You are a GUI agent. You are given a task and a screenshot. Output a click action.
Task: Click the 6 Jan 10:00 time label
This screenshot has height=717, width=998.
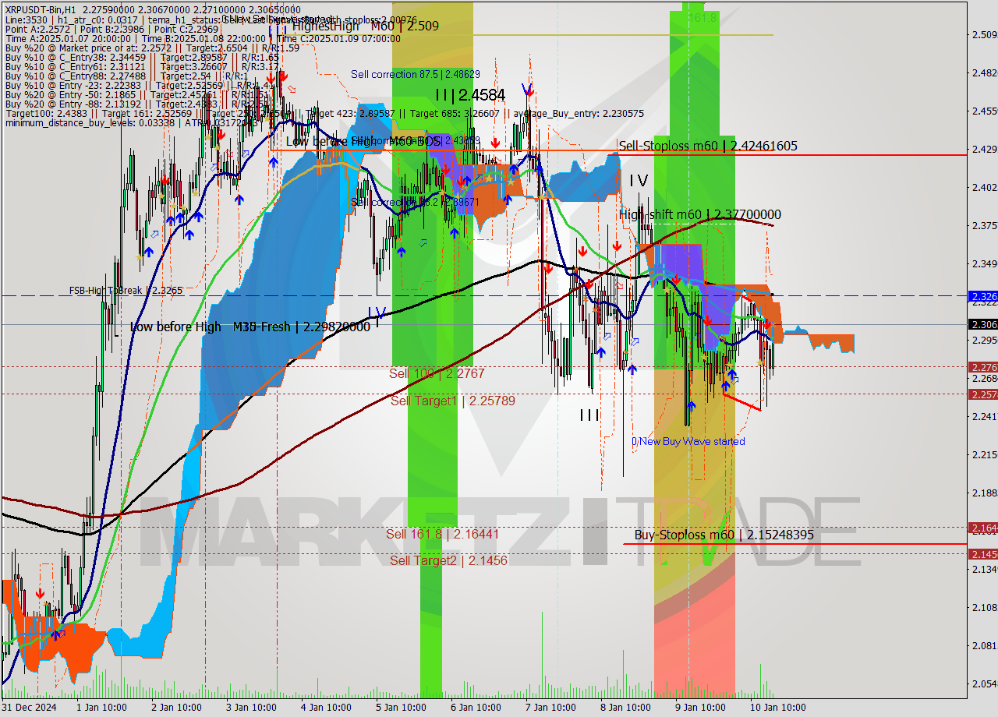click(476, 708)
